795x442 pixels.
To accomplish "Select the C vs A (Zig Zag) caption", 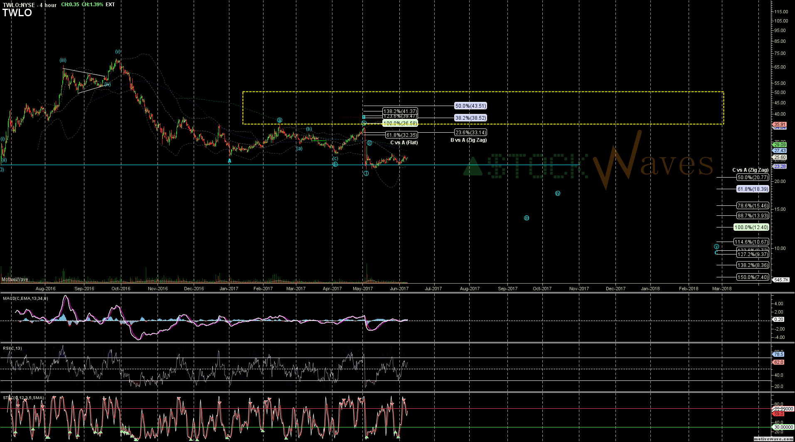I will tap(751, 170).
